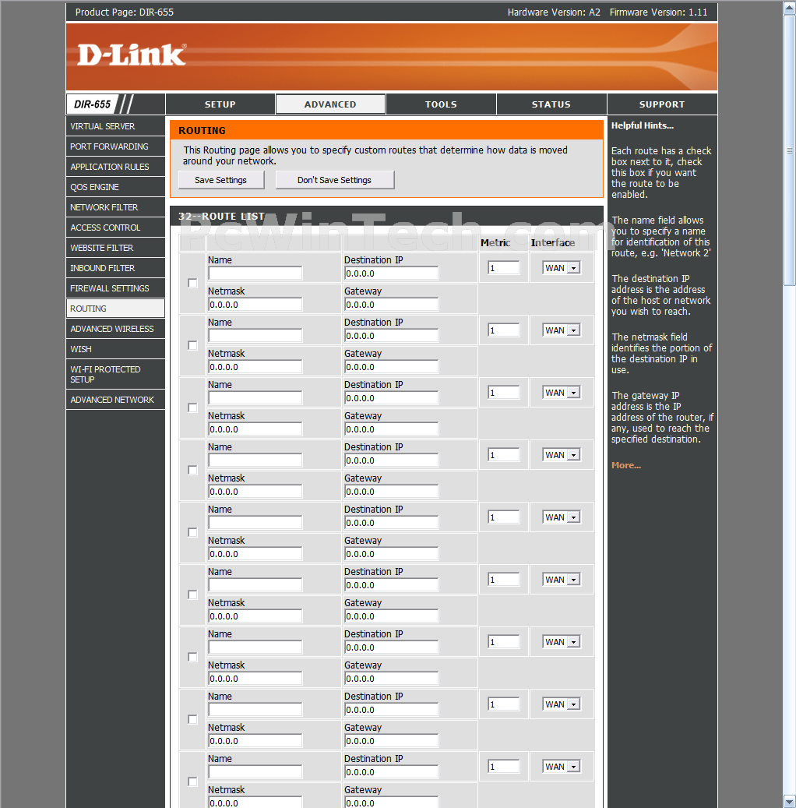Click the "Helpful Hints..." heading
The height and width of the screenshot is (808, 796).
(643, 125)
